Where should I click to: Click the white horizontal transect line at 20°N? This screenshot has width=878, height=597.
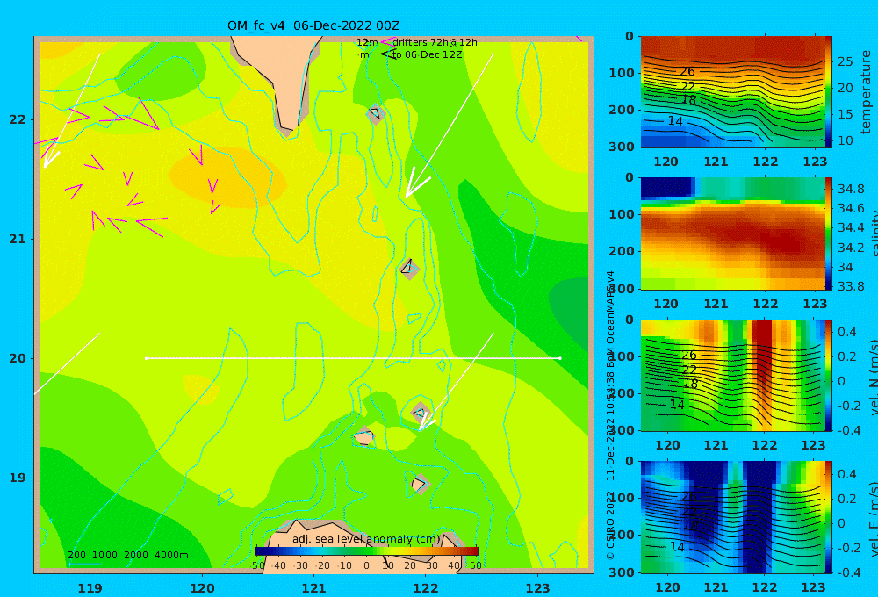pyautogui.click(x=353, y=358)
